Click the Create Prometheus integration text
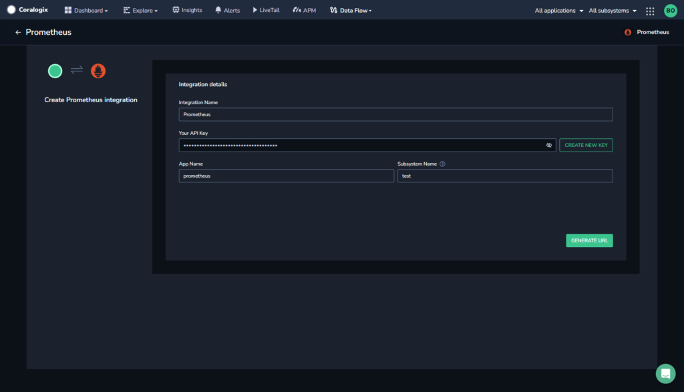The height and width of the screenshot is (392, 684). (91, 100)
